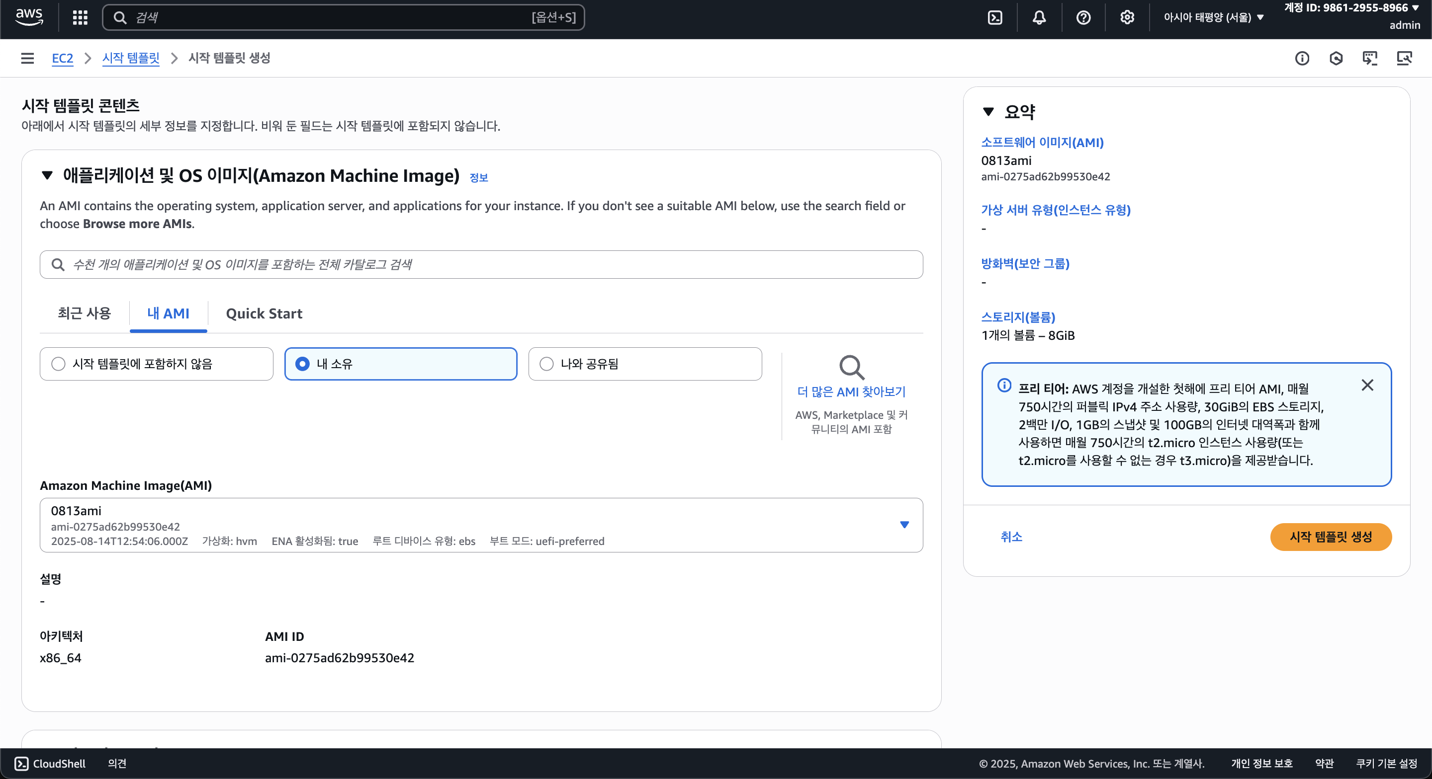Switch to the 최근 사용 tab
The image size is (1432, 779).
pos(85,313)
